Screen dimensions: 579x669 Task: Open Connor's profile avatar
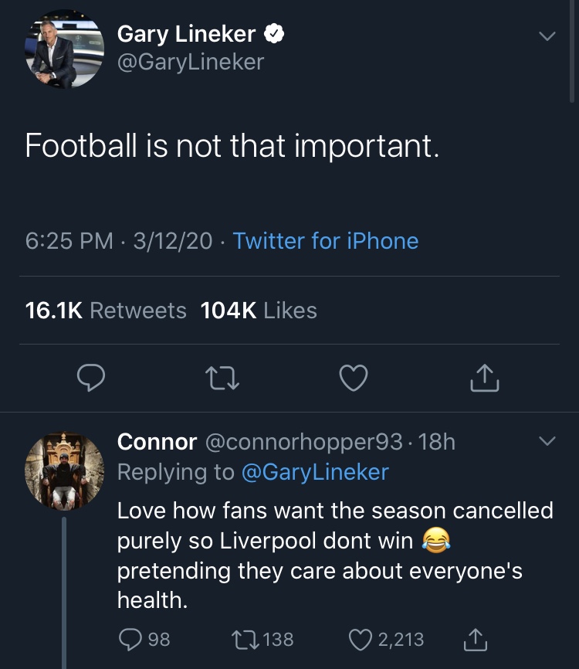[x=64, y=469]
